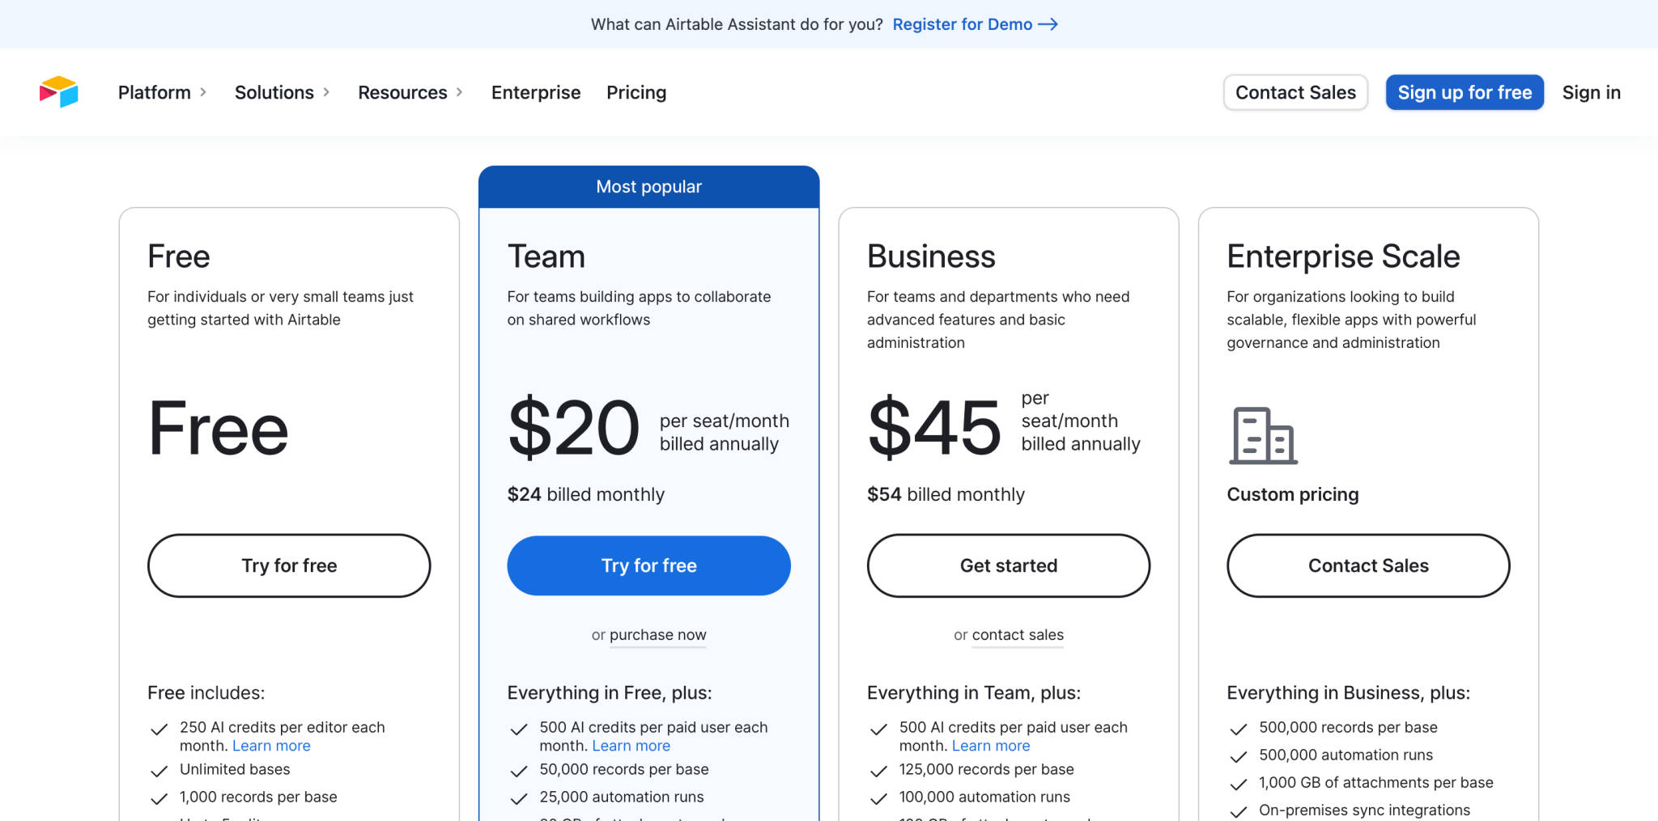The width and height of the screenshot is (1658, 821).
Task: Click Contact Sales in the header
Action: 1295,92
